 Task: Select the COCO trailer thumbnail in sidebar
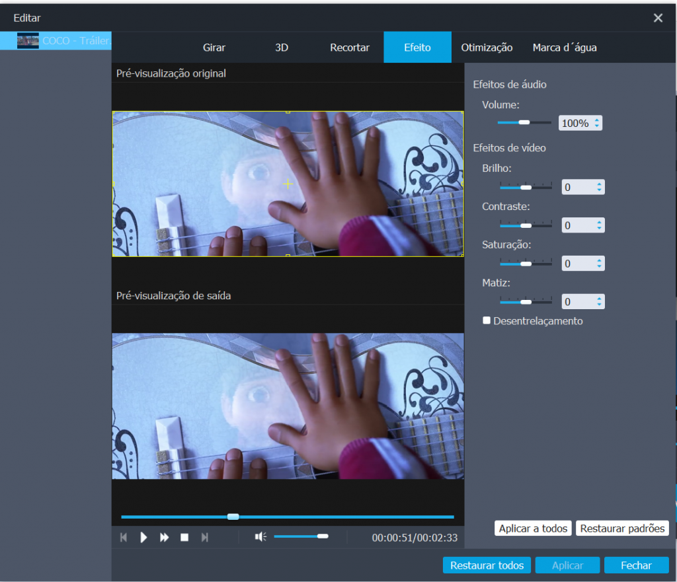click(x=28, y=41)
